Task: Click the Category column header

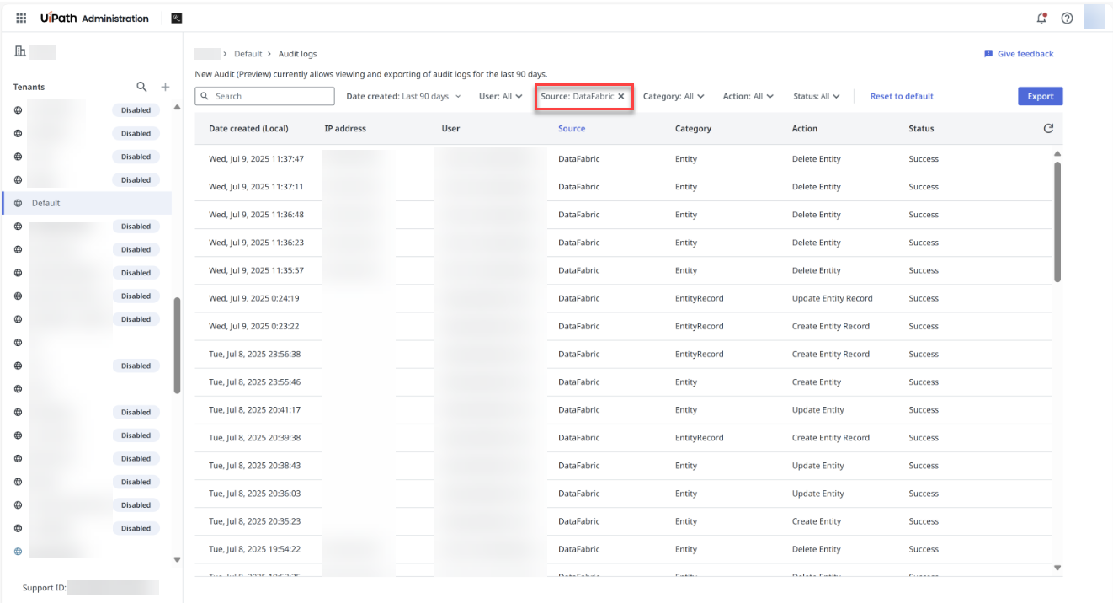Action: tap(693, 129)
